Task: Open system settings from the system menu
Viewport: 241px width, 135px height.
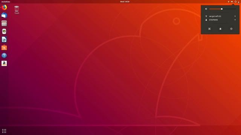Action: tap(209, 29)
